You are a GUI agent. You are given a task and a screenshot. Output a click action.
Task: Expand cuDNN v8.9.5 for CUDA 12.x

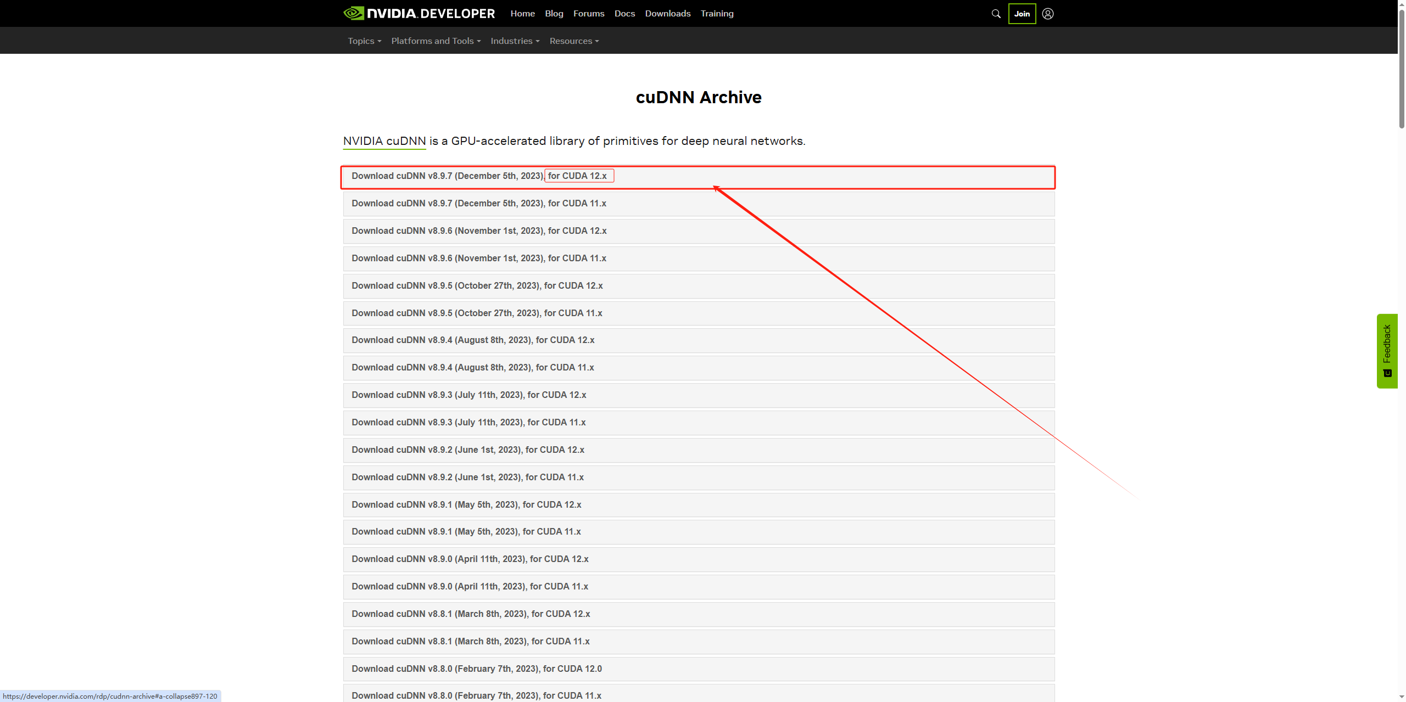pyautogui.click(x=699, y=286)
